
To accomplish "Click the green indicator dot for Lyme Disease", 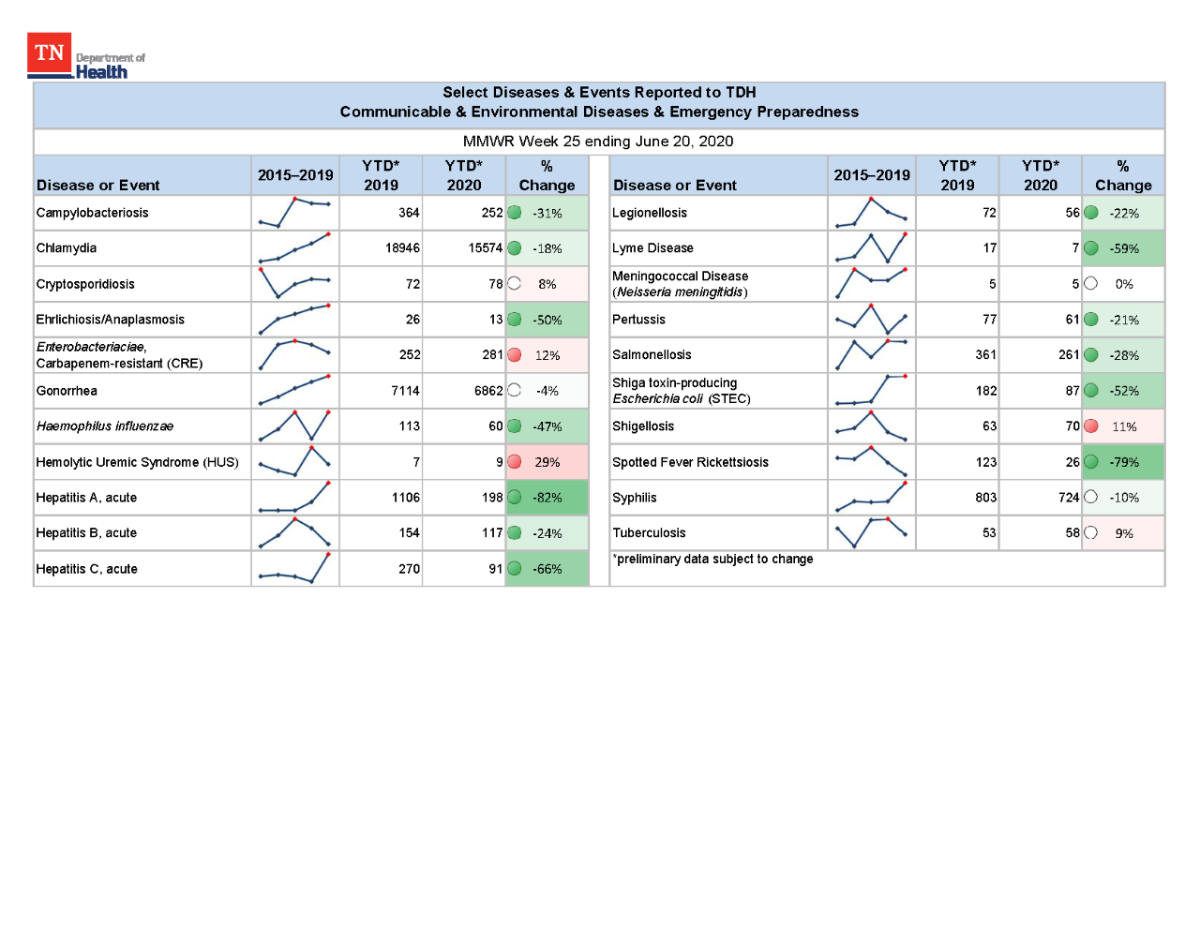I will pyautogui.click(x=1091, y=248).
